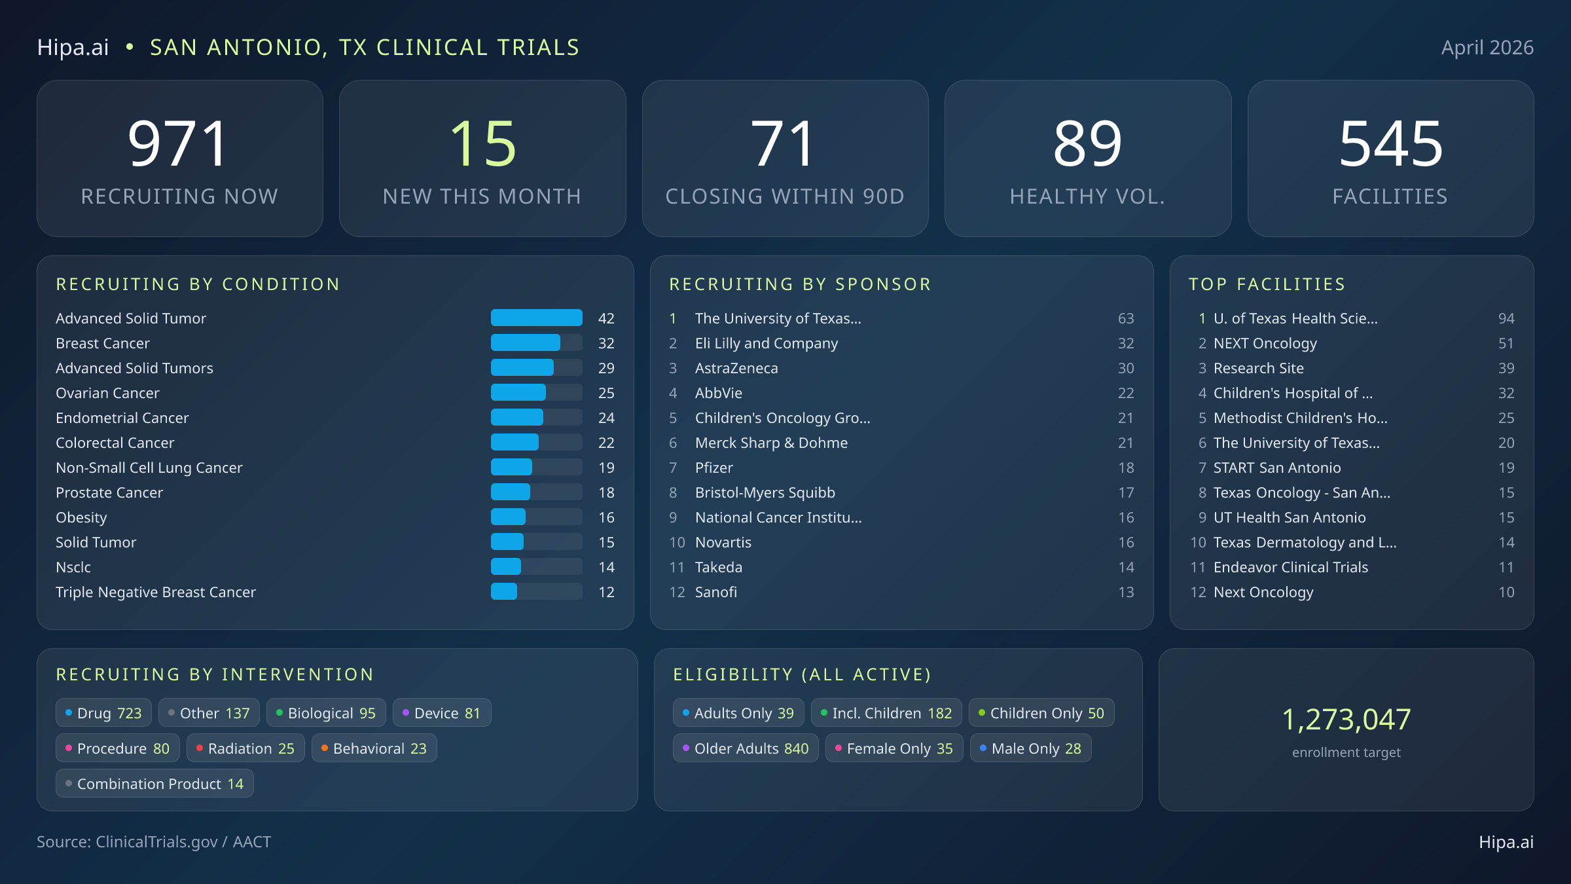Click the Triple Negative Breast Cancer bar
The image size is (1571, 884).
coord(537,592)
